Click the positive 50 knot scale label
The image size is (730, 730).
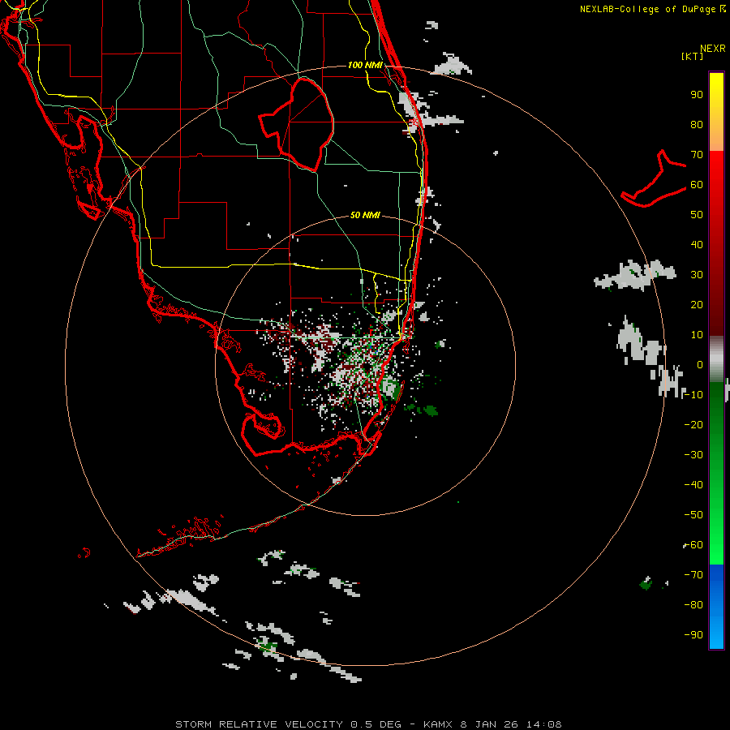(x=697, y=215)
